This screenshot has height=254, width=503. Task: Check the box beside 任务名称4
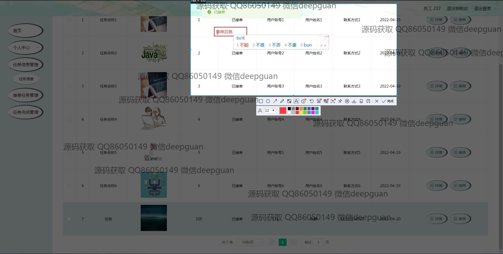tap(69, 119)
